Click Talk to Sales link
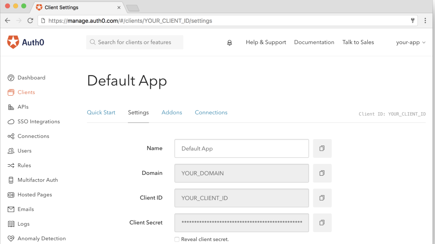 pyautogui.click(x=358, y=42)
